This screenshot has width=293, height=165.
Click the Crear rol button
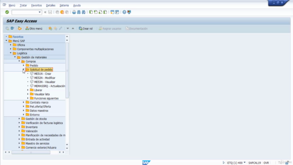click(x=86, y=28)
